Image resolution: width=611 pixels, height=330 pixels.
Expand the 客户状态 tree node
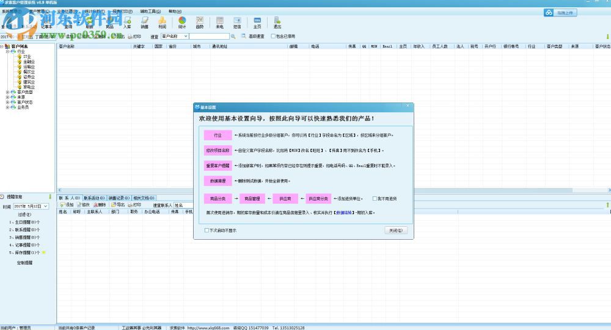coord(7,102)
